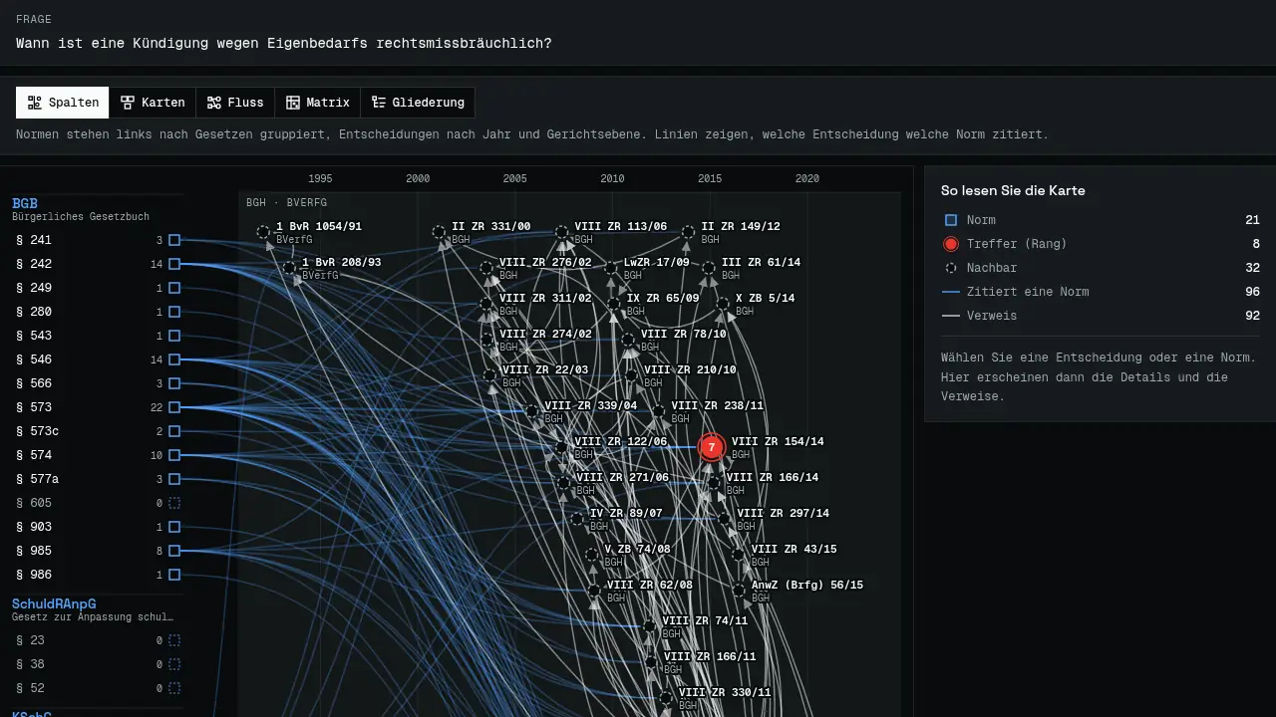The width and height of the screenshot is (1276, 717).
Task: Select node circle of VIII ZR 74/11
Action: click(650, 626)
